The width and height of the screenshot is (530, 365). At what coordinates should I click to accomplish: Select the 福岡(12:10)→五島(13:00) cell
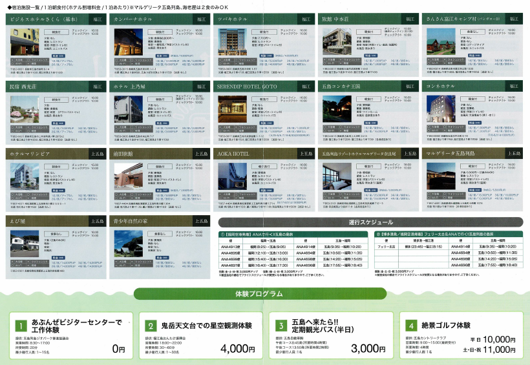268,253
